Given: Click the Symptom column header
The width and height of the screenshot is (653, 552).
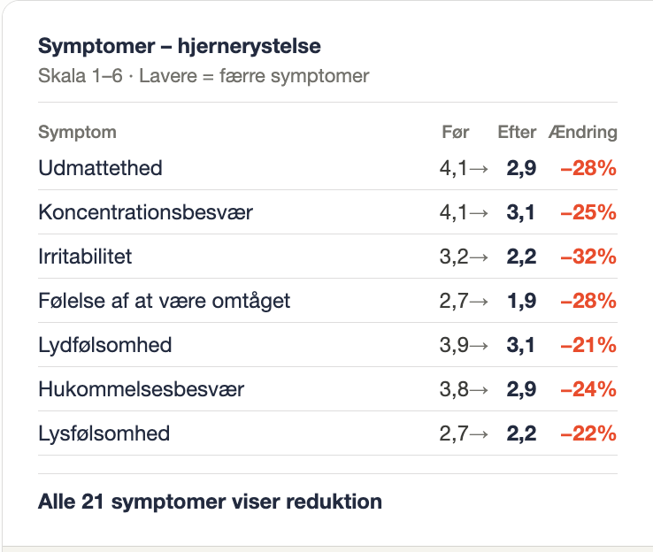Looking at the screenshot, I should coord(77,133).
